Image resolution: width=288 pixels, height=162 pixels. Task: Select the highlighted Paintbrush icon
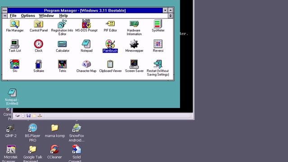click(110, 46)
